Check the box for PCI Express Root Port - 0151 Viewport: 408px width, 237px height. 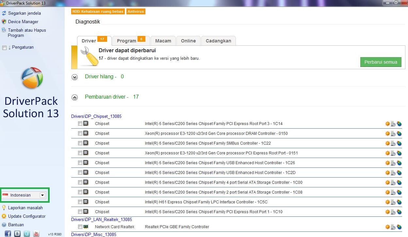click(80, 153)
